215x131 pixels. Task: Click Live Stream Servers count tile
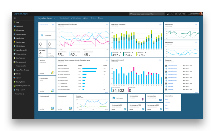pyautogui.click(x=42, y=53)
